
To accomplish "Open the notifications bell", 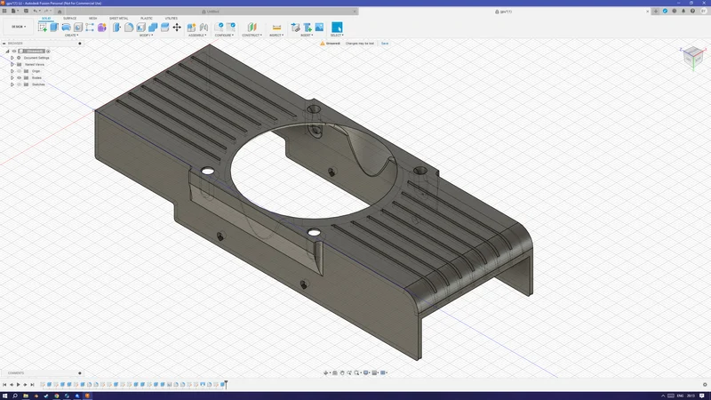I will 683,12.
